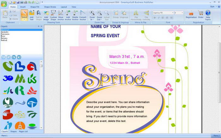Viewport: 221px width, 138px height.
Task: Switch to the Pages List panel tab
Action: pos(23,131)
